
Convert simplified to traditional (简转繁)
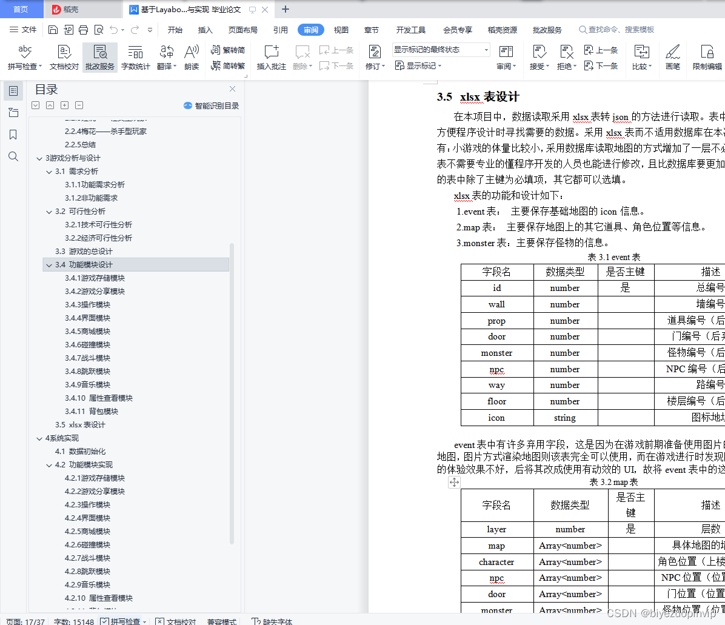pyautogui.click(x=227, y=65)
